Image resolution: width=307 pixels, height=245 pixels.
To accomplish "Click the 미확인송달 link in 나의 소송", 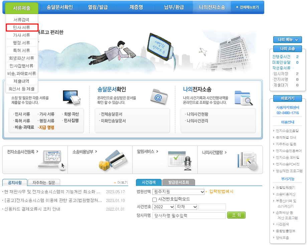I will [x=281, y=62].
